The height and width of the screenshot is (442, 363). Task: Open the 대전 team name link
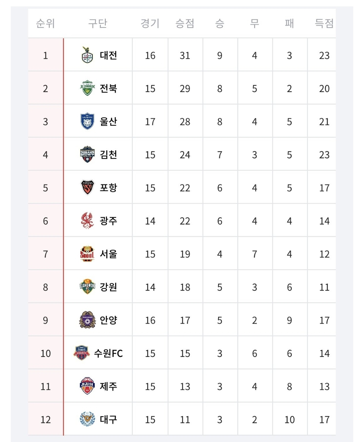[108, 55]
